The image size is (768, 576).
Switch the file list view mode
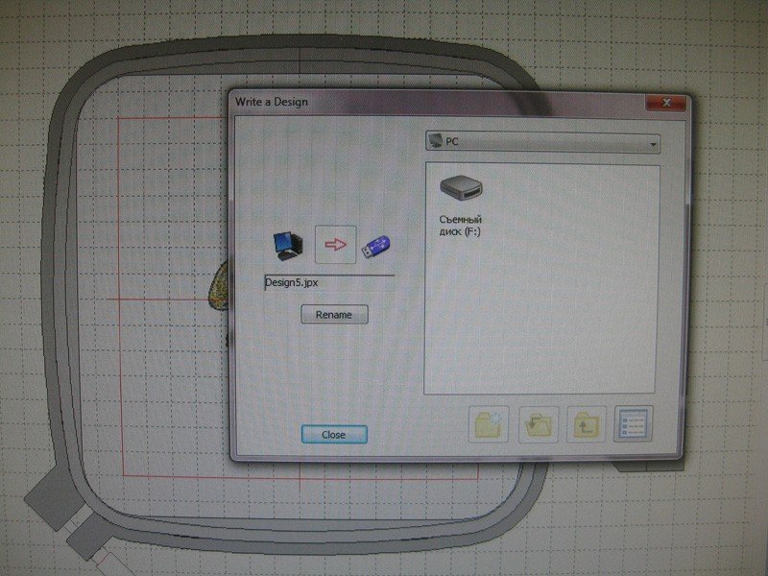(634, 423)
